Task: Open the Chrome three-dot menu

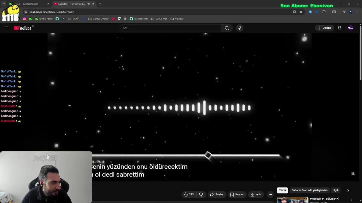Action: [358, 12]
